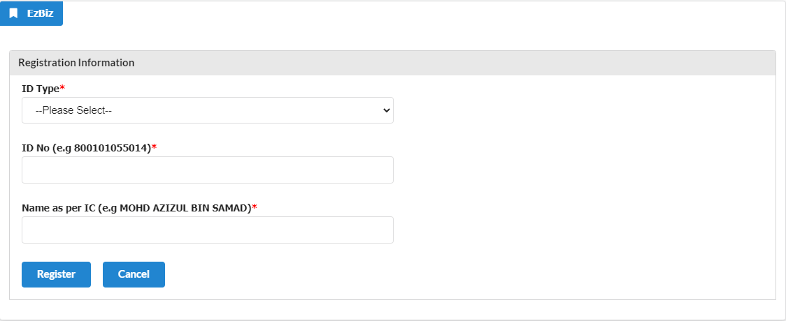Screen dimensions: 786x321
Task: Click the ID Type dropdown chevron arrow
Action: 386,110
